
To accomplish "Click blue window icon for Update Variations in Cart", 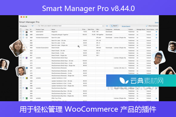I will (23, 78).
